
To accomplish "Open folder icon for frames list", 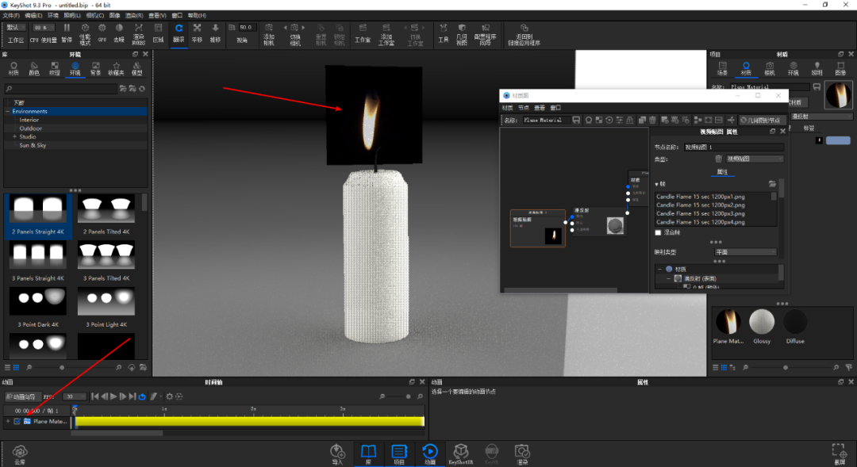I will [772, 184].
